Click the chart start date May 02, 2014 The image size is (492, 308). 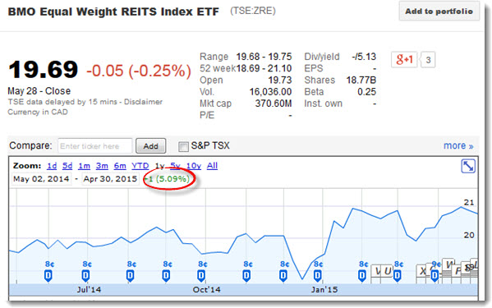point(41,179)
